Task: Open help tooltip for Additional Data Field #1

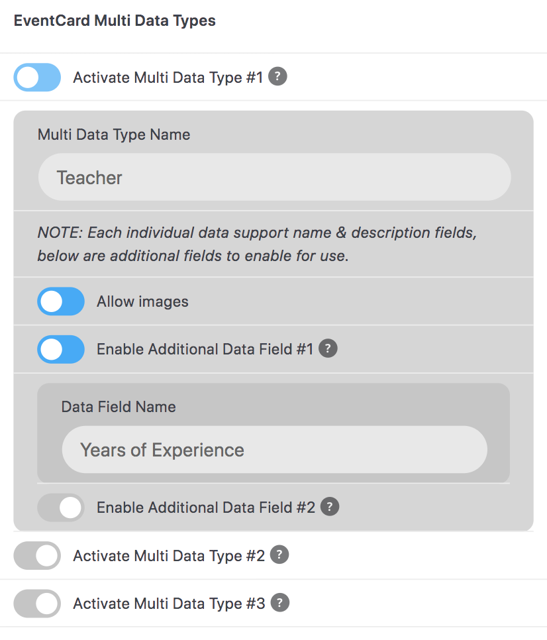Action: click(x=328, y=348)
